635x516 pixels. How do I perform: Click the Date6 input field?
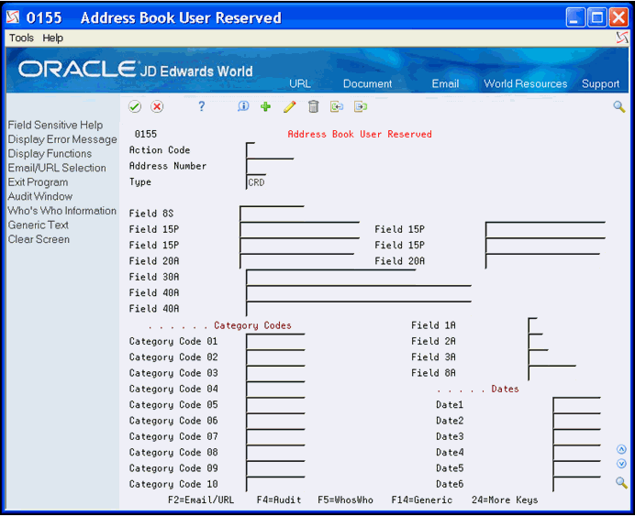(576, 484)
